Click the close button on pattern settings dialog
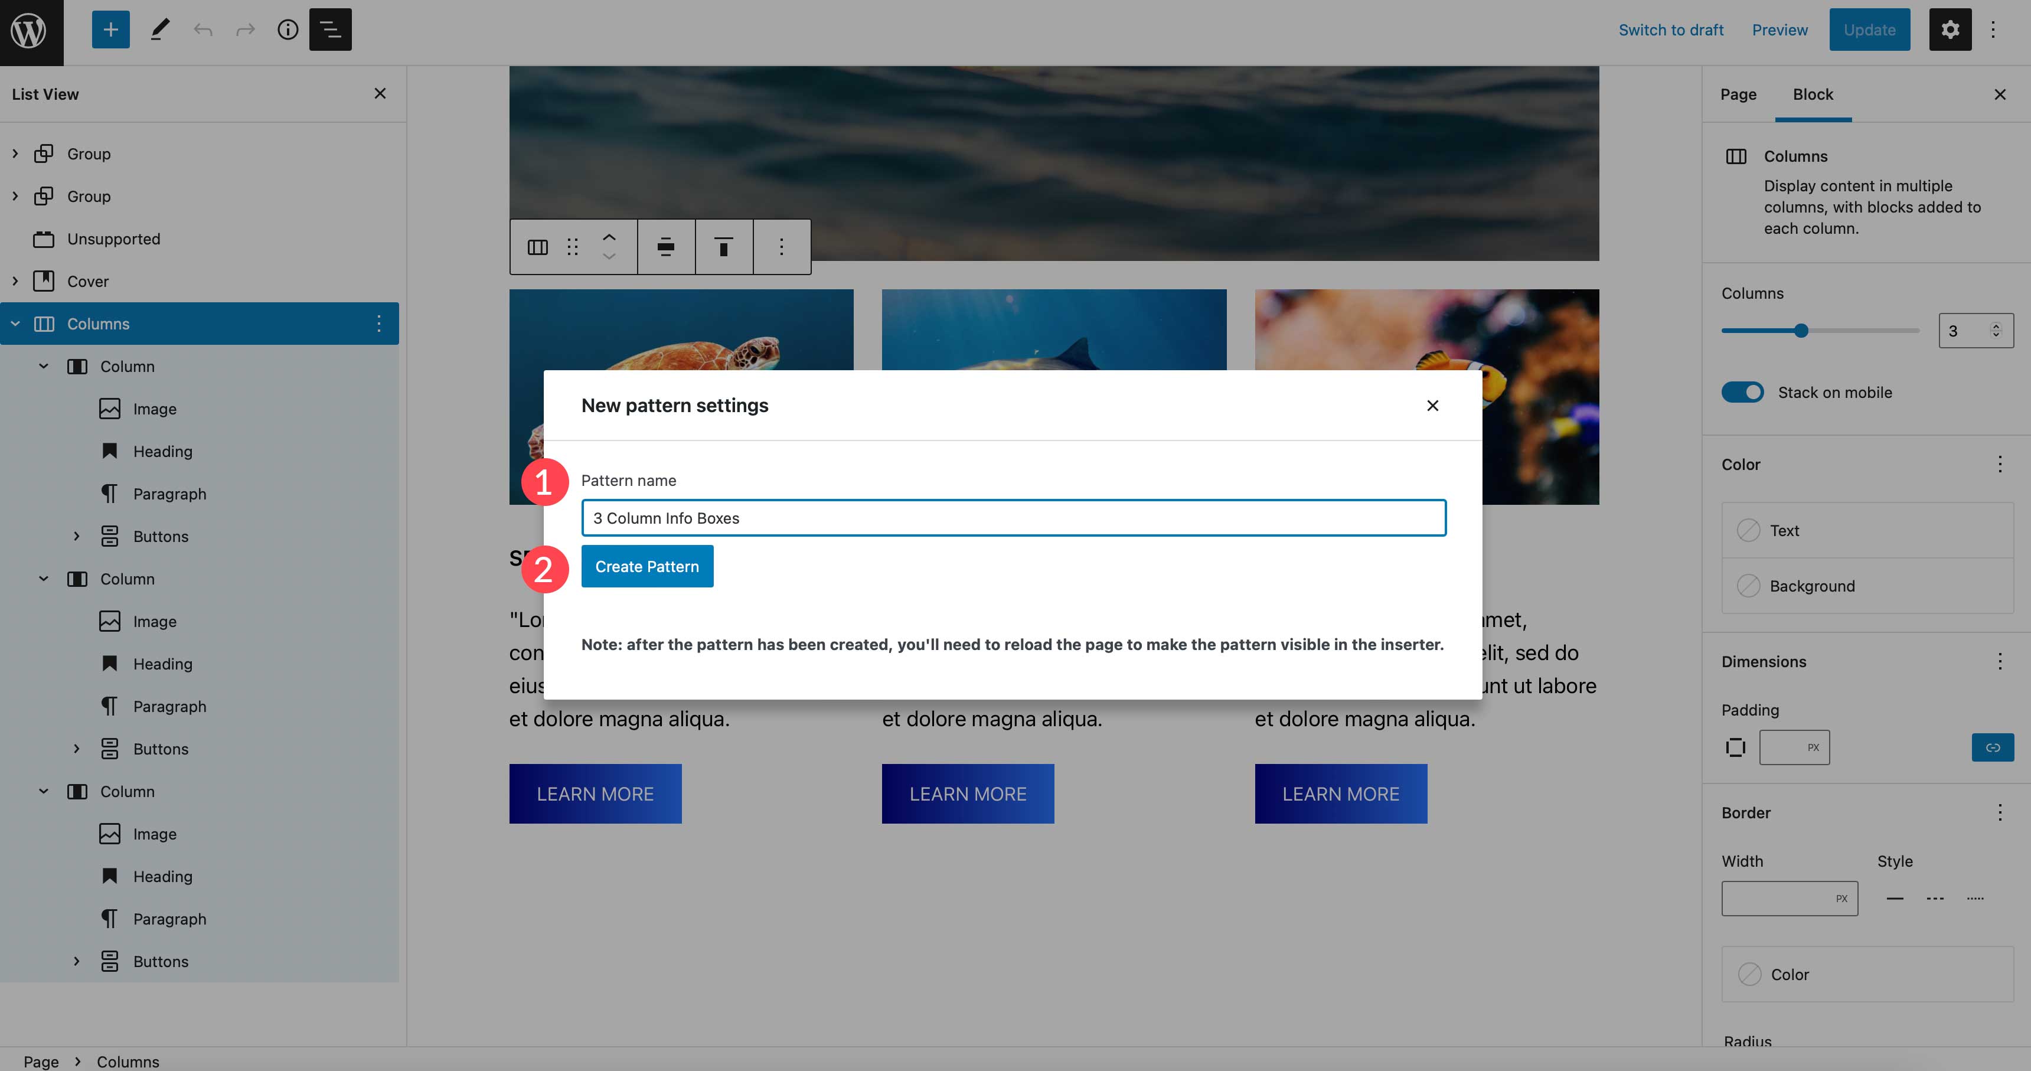 point(1431,404)
